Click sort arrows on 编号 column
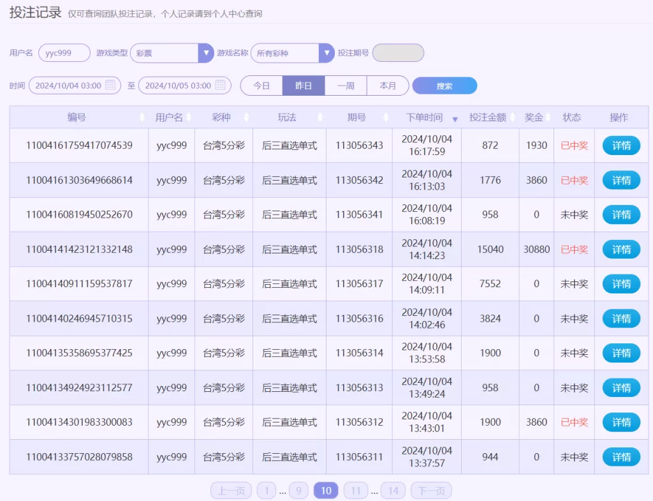The height and width of the screenshot is (501, 653). tap(142, 117)
